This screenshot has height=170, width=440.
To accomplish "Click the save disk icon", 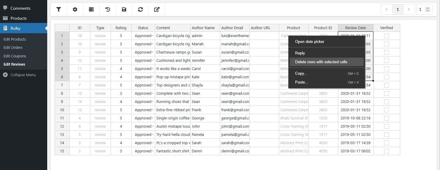I will [124, 9].
